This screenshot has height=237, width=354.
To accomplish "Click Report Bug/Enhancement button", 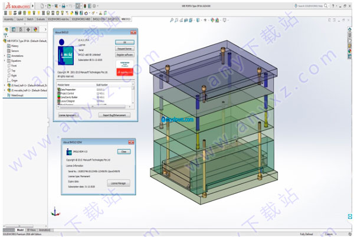I will click(x=114, y=115).
